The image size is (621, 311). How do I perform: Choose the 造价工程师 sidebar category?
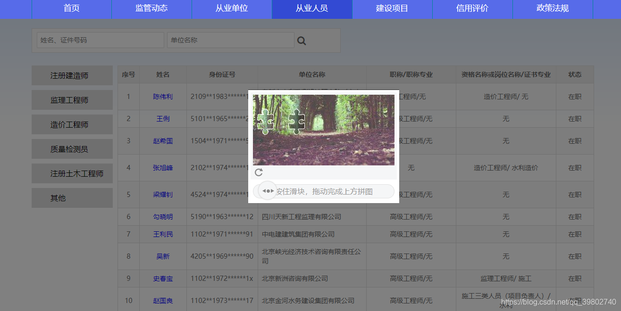pyautogui.click(x=72, y=124)
